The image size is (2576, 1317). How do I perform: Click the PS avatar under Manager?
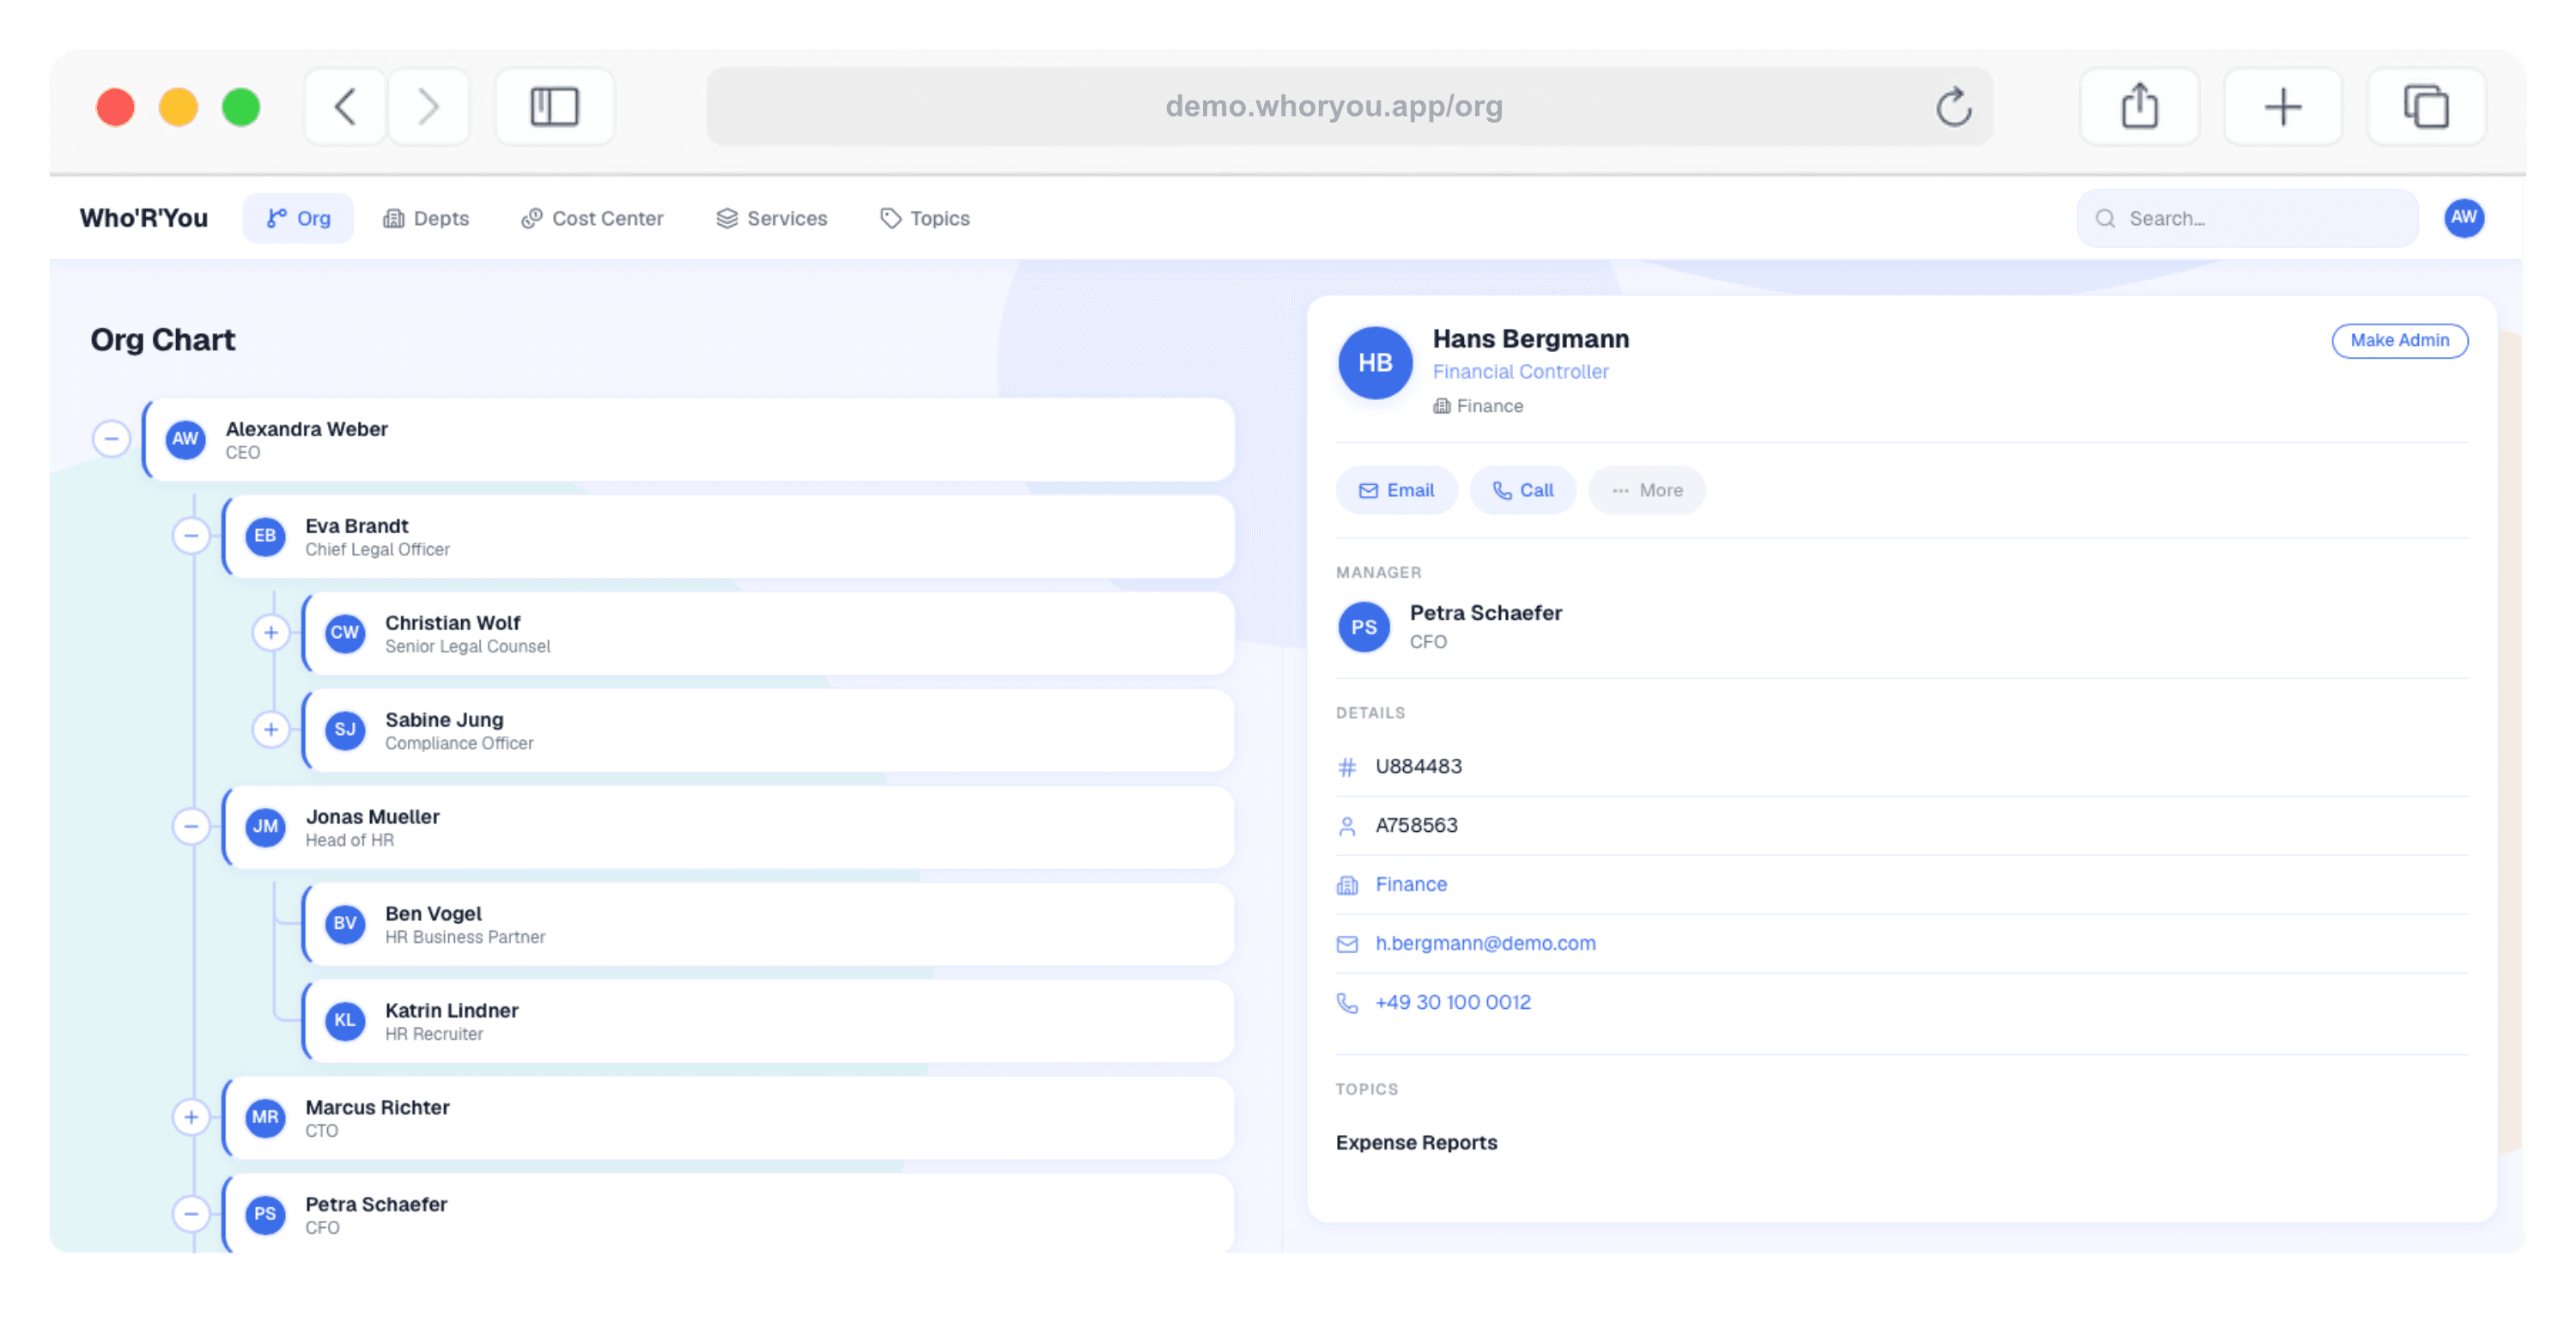pos(1364,627)
